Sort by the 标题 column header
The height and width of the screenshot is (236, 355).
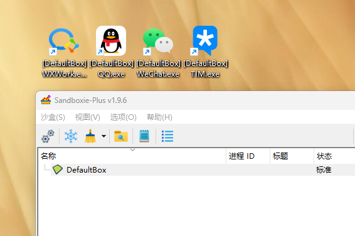point(292,156)
